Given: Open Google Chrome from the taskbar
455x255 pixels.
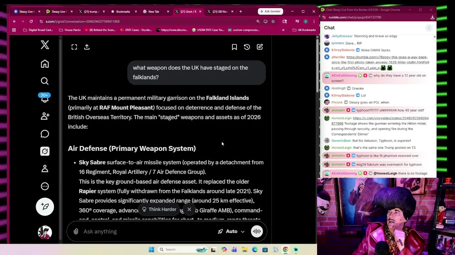Looking at the screenshot, I should click(285, 250).
